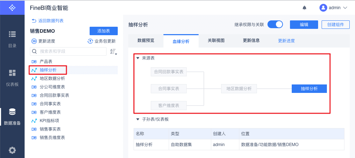The image size is (355, 158).
Task: Select the 数据准备 database sidebar icon
Action: [x=12, y=112]
